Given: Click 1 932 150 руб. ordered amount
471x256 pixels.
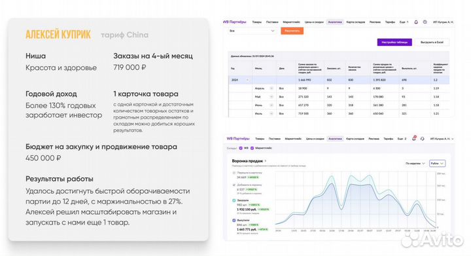Looking at the screenshot, I should pyautogui.click(x=247, y=209).
